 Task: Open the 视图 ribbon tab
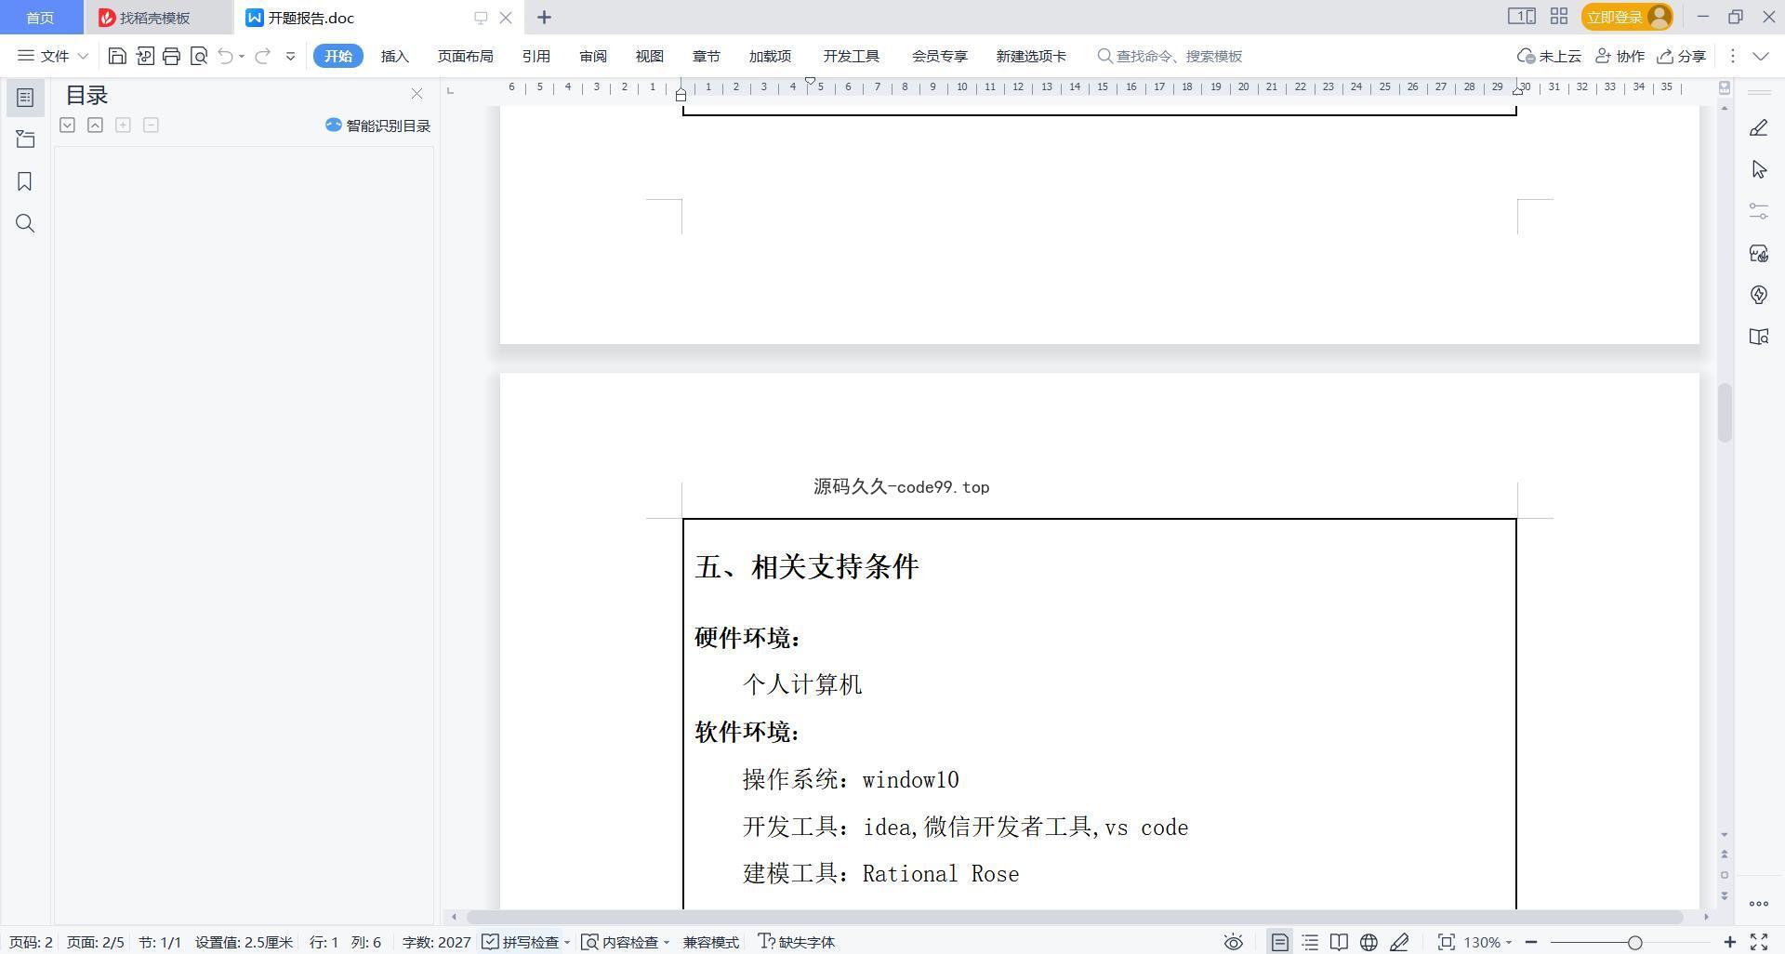649,56
